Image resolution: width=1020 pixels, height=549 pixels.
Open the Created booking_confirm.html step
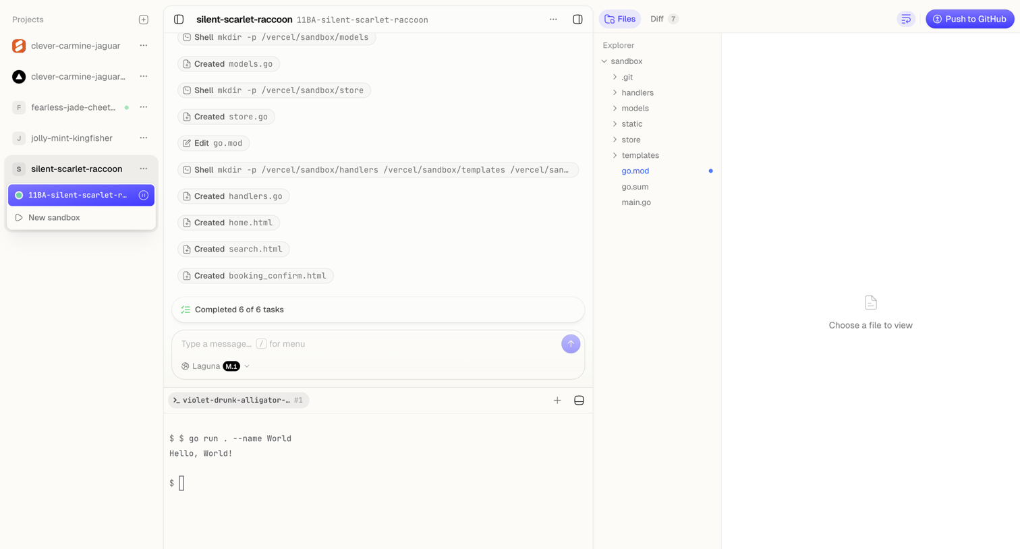(255, 276)
